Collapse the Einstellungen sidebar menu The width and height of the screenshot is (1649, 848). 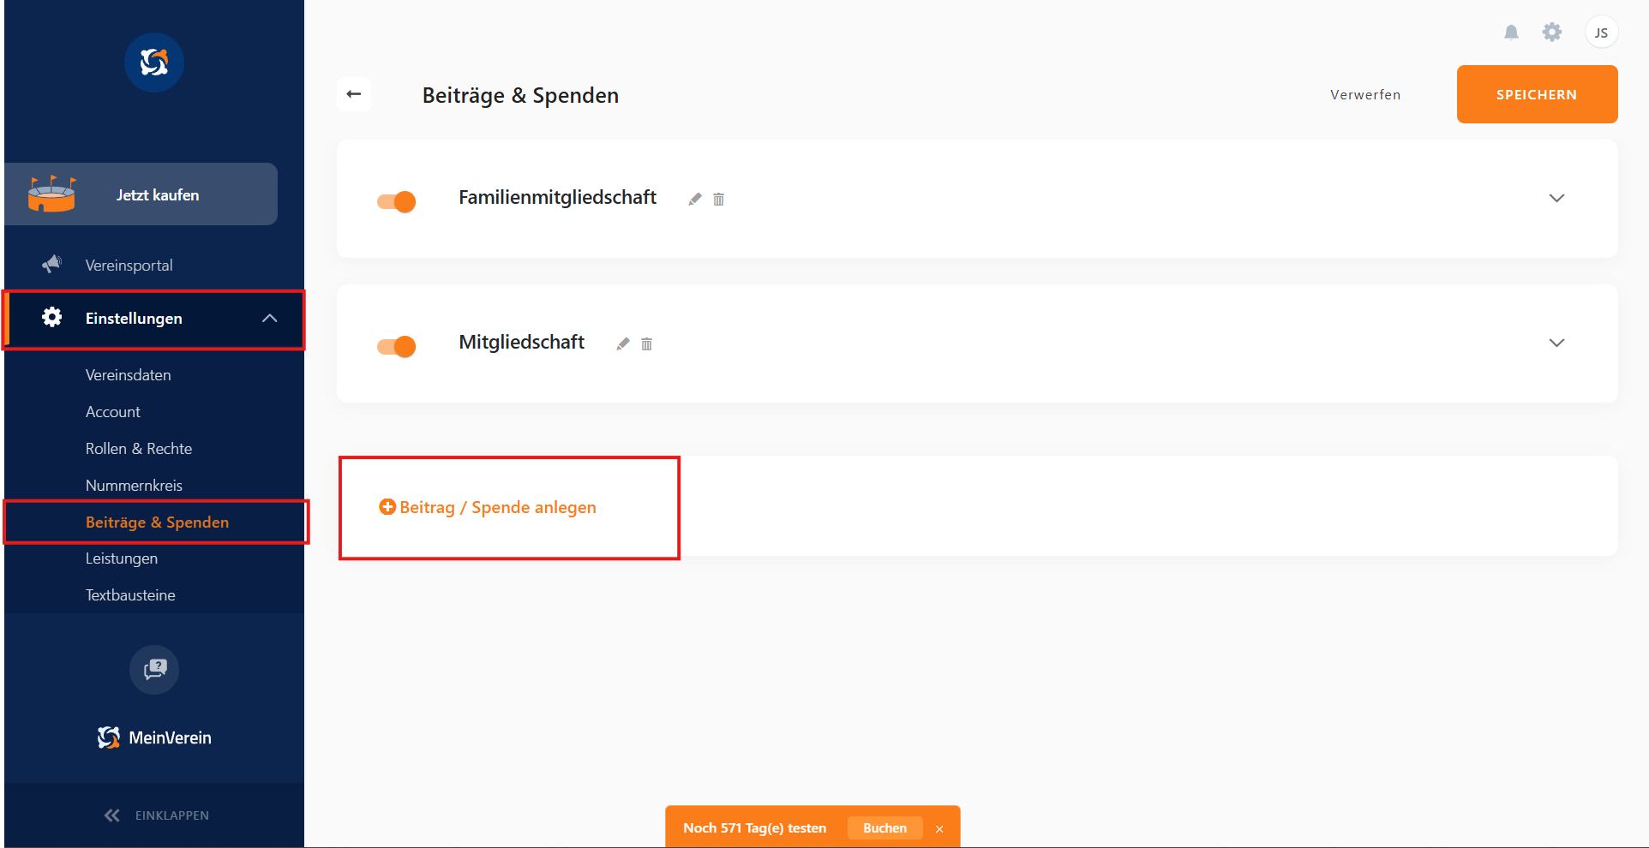click(x=269, y=319)
